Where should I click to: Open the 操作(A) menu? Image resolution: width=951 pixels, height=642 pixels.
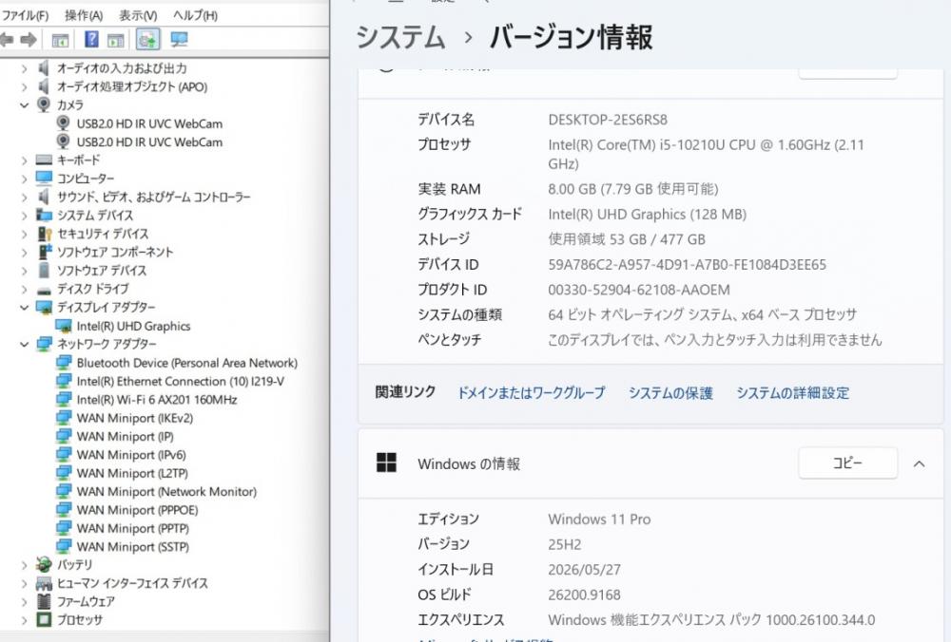84,15
